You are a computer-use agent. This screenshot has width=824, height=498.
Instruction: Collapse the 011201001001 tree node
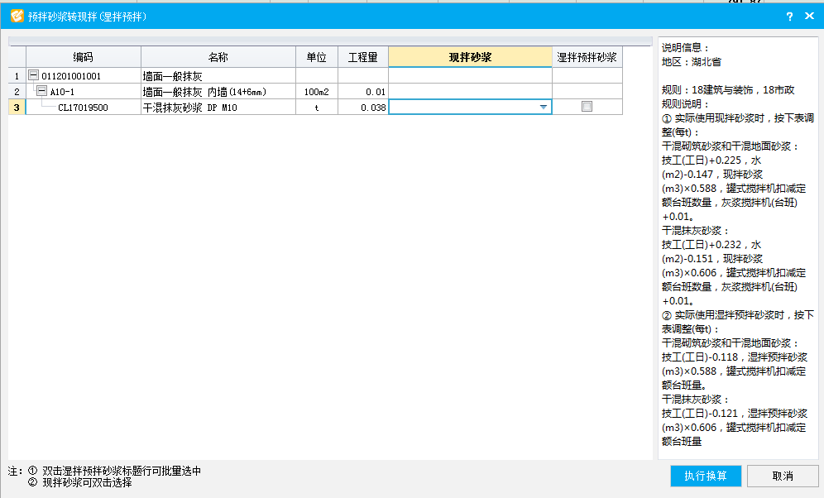click(x=34, y=75)
